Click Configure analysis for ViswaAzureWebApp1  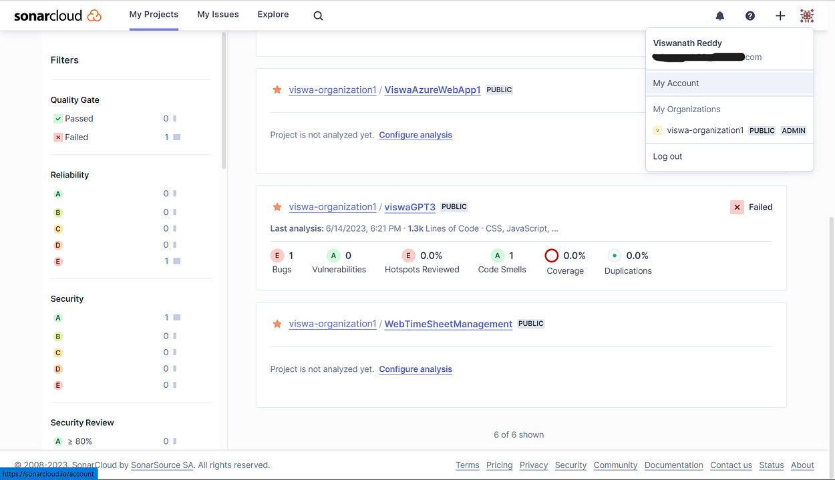[x=415, y=135]
